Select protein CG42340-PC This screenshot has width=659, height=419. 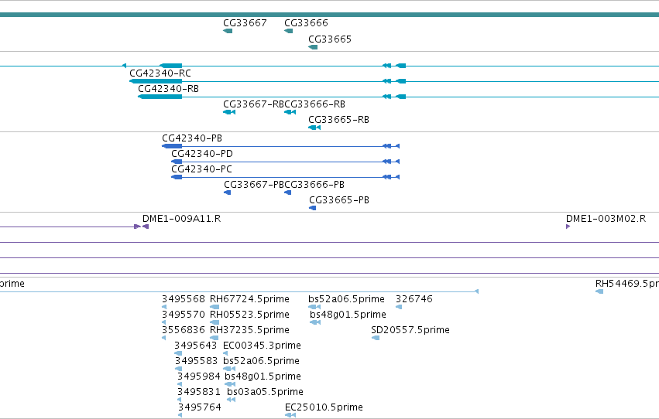(x=202, y=169)
